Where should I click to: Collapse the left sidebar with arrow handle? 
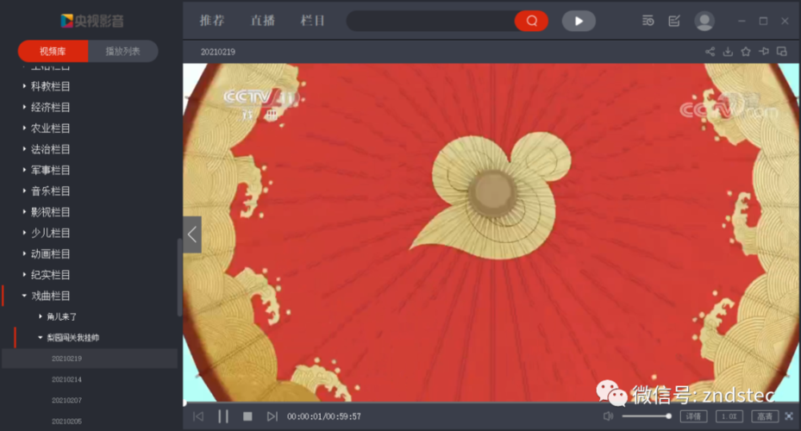pyautogui.click(x=192, y=235)
